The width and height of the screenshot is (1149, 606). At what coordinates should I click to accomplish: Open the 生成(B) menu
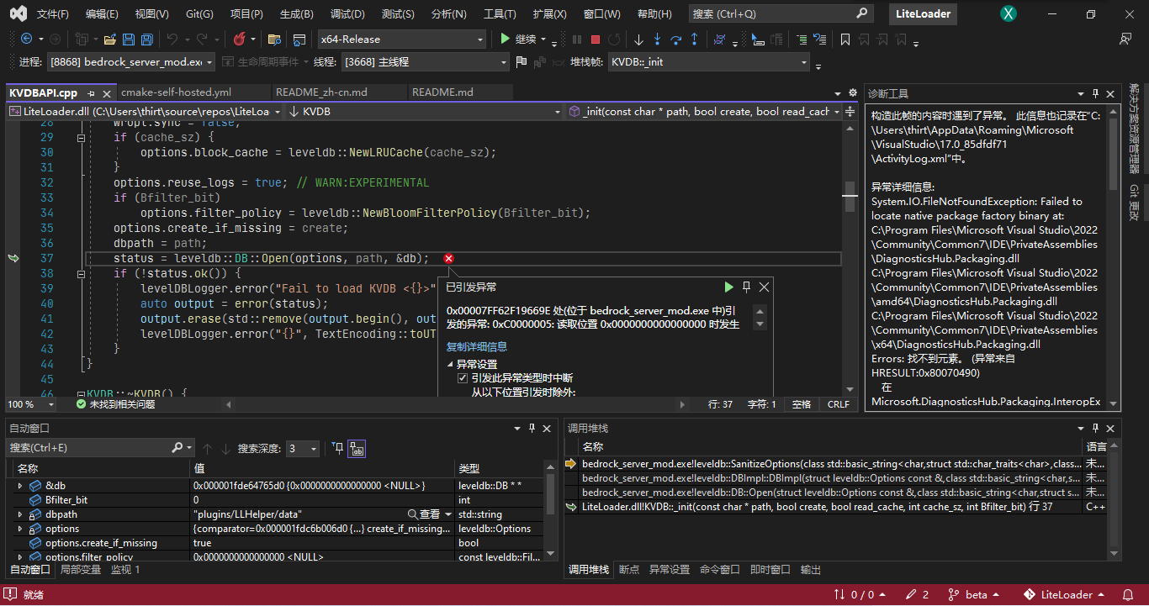[296, 14]
